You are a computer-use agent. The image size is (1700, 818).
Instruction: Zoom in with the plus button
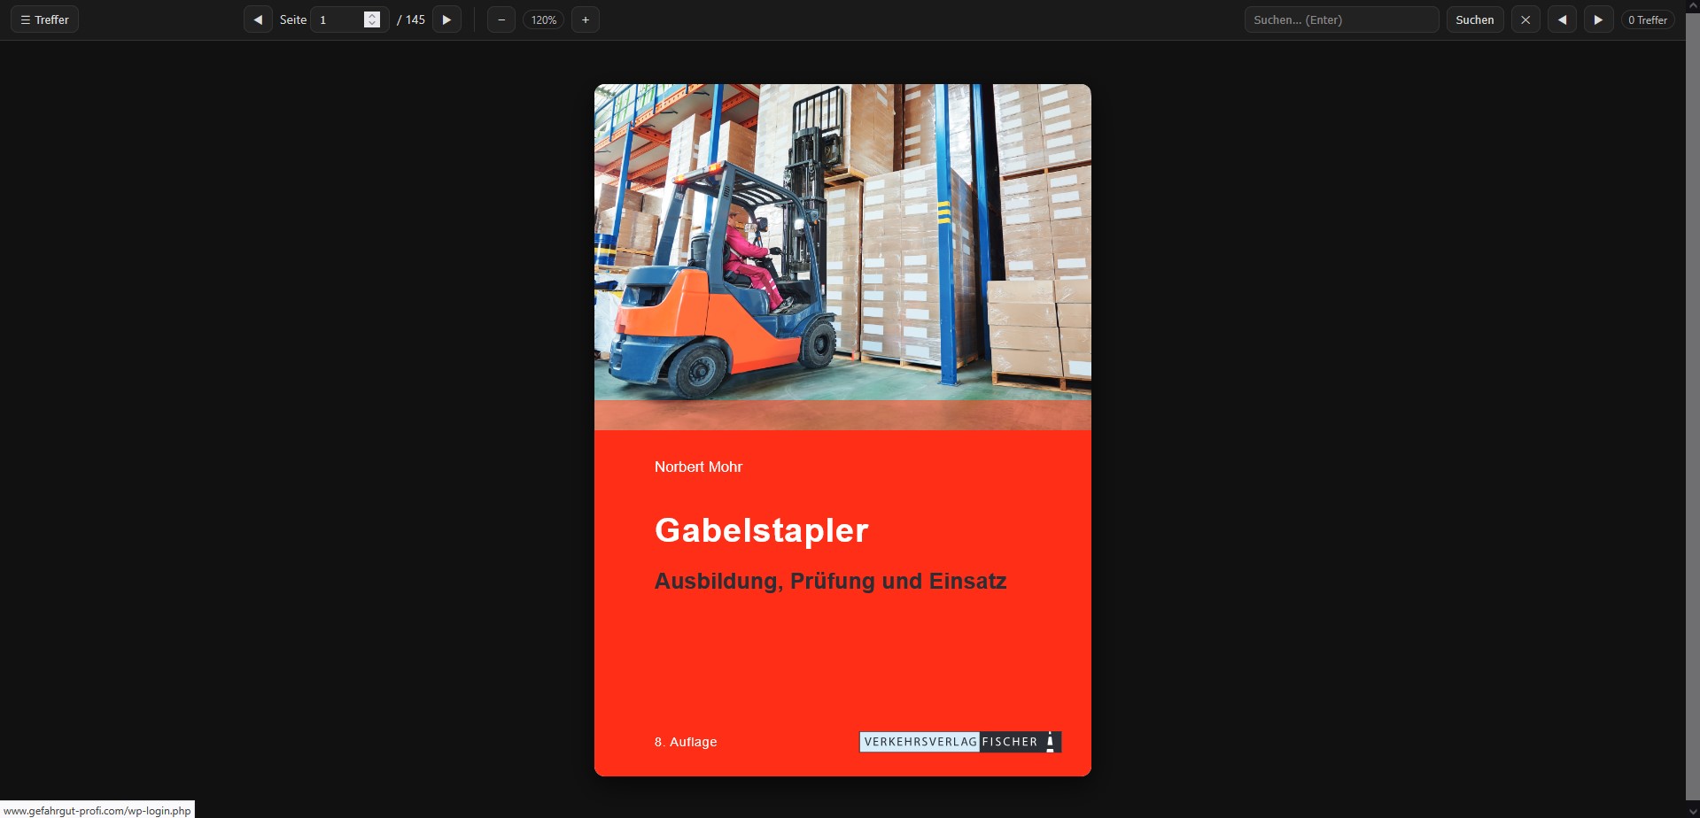[x=585, y=19]
